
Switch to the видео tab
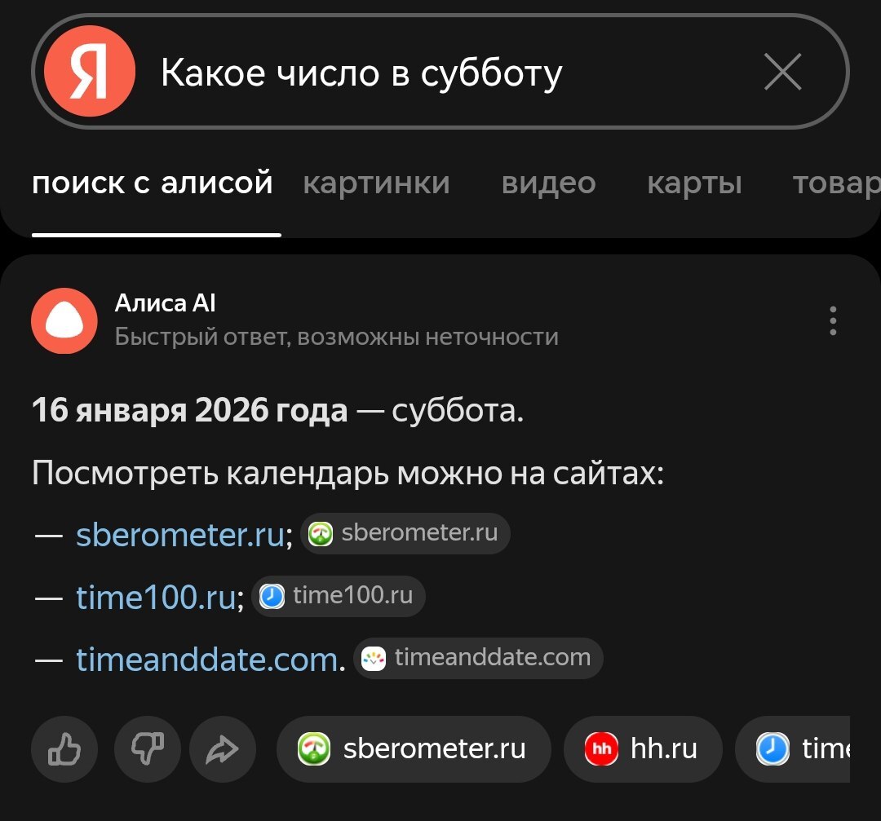coord(548,183)
